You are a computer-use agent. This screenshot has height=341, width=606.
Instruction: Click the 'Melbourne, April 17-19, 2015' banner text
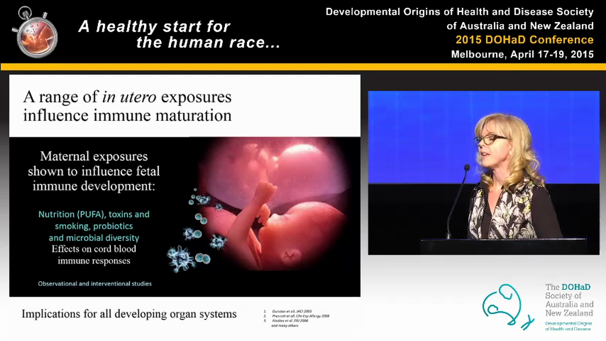(522, 54)
